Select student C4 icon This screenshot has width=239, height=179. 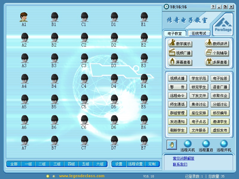click(84, 79)
